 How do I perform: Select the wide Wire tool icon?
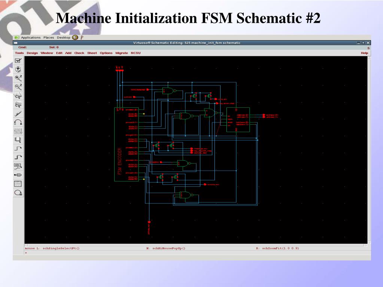click(x=18, y=158)
